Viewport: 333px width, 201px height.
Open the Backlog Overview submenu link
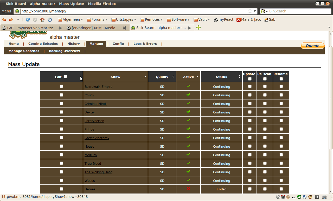pos(65,51)
